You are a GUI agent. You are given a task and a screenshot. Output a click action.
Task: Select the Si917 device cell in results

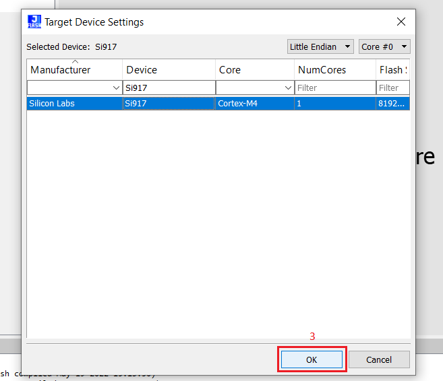tap(169, 104)
